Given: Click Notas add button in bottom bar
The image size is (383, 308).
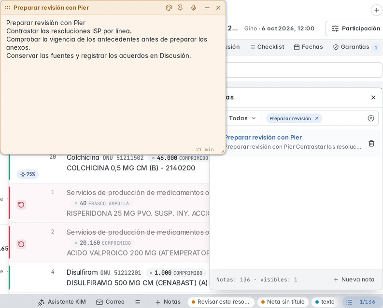Looking at the screenshot, I should (168, 302).
